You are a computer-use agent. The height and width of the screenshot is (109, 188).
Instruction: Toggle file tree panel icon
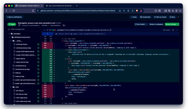click(19, 25)
